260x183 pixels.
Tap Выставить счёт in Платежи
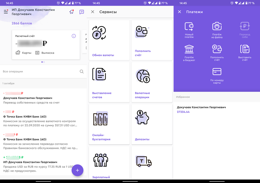coord(245,53)
